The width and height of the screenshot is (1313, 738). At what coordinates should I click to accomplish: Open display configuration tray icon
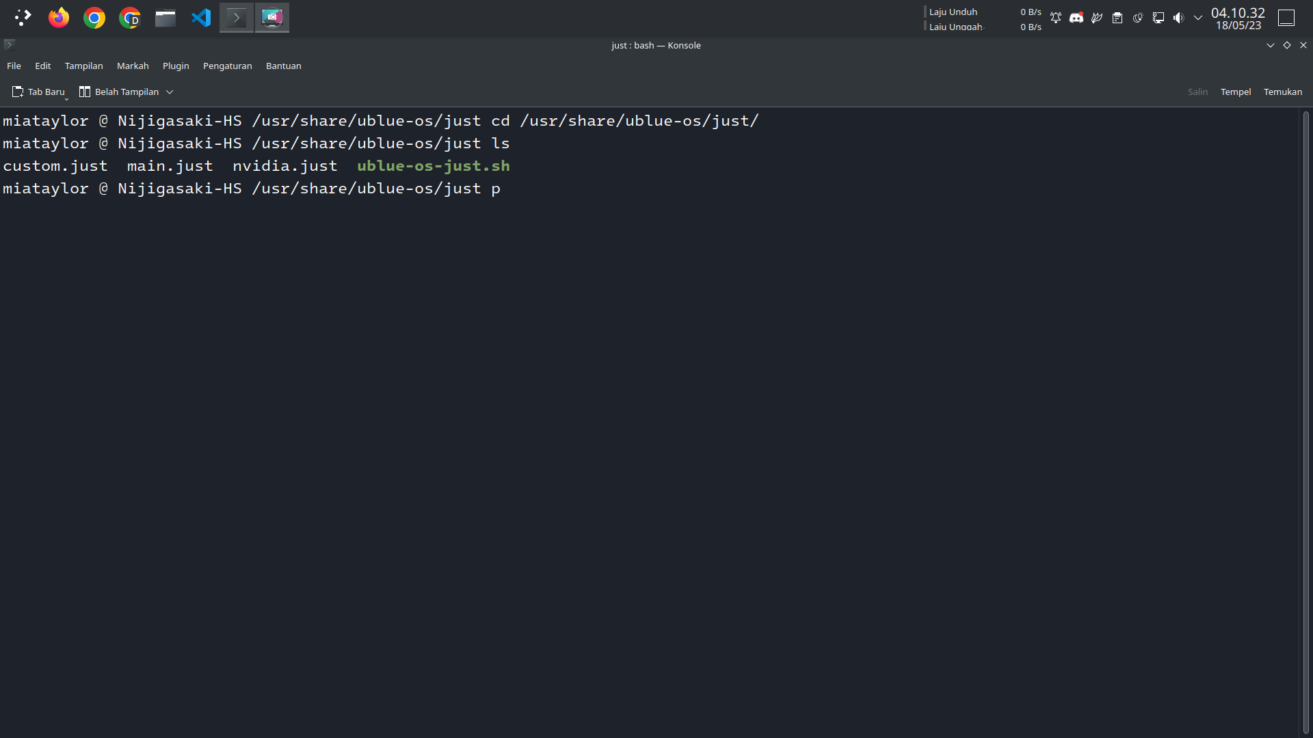coord(1158,18)
